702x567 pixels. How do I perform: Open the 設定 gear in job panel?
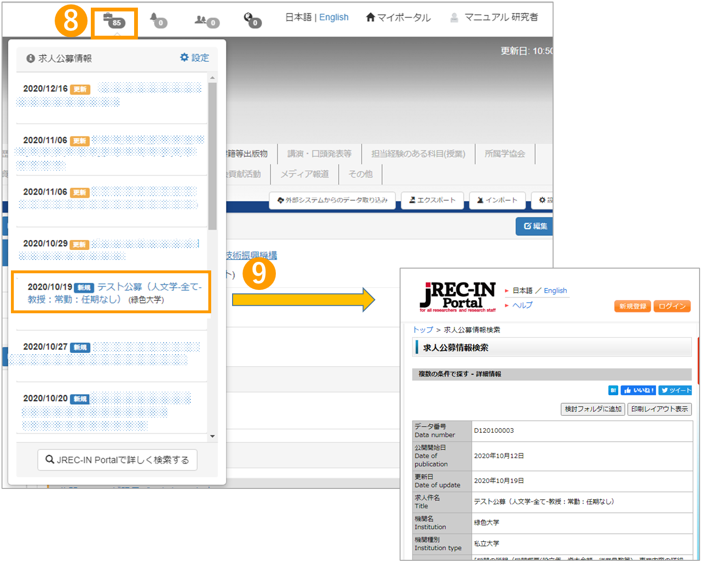click(x=195, y=58)
